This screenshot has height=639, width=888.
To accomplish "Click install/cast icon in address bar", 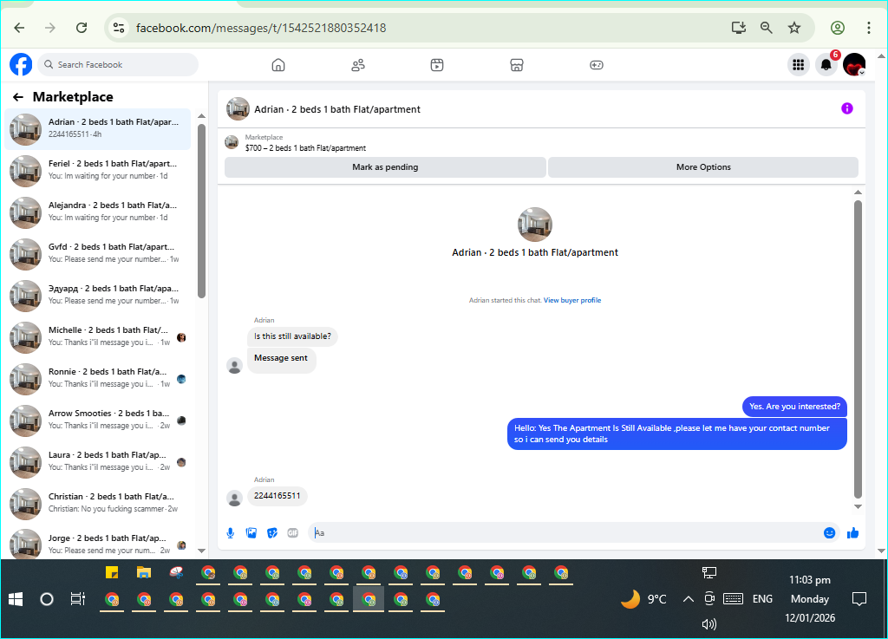I will tap(739, 28).
